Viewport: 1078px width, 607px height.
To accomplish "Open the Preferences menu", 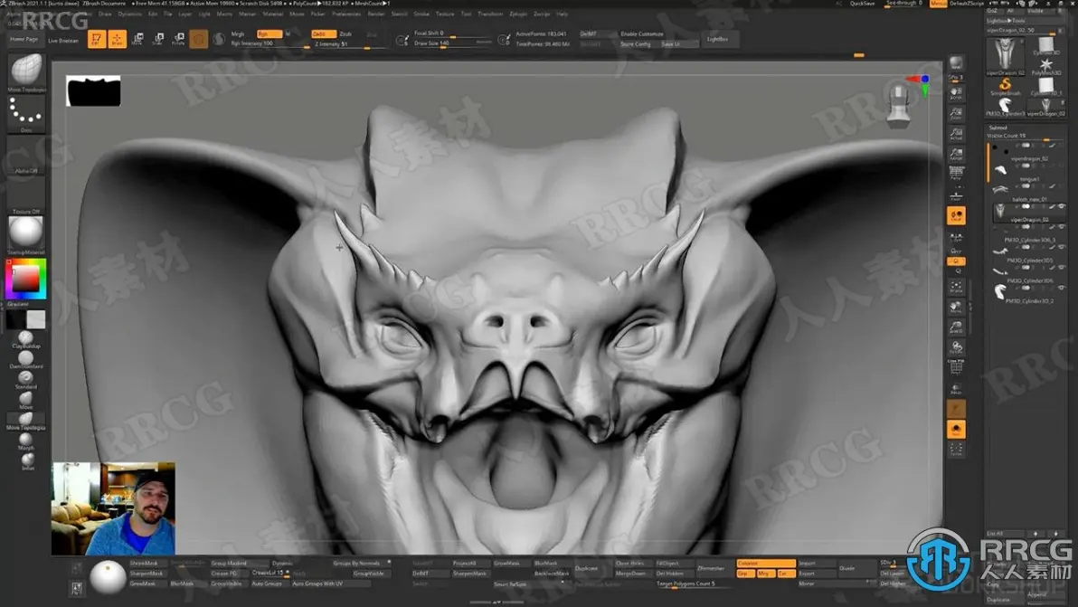I will (345, 14).
